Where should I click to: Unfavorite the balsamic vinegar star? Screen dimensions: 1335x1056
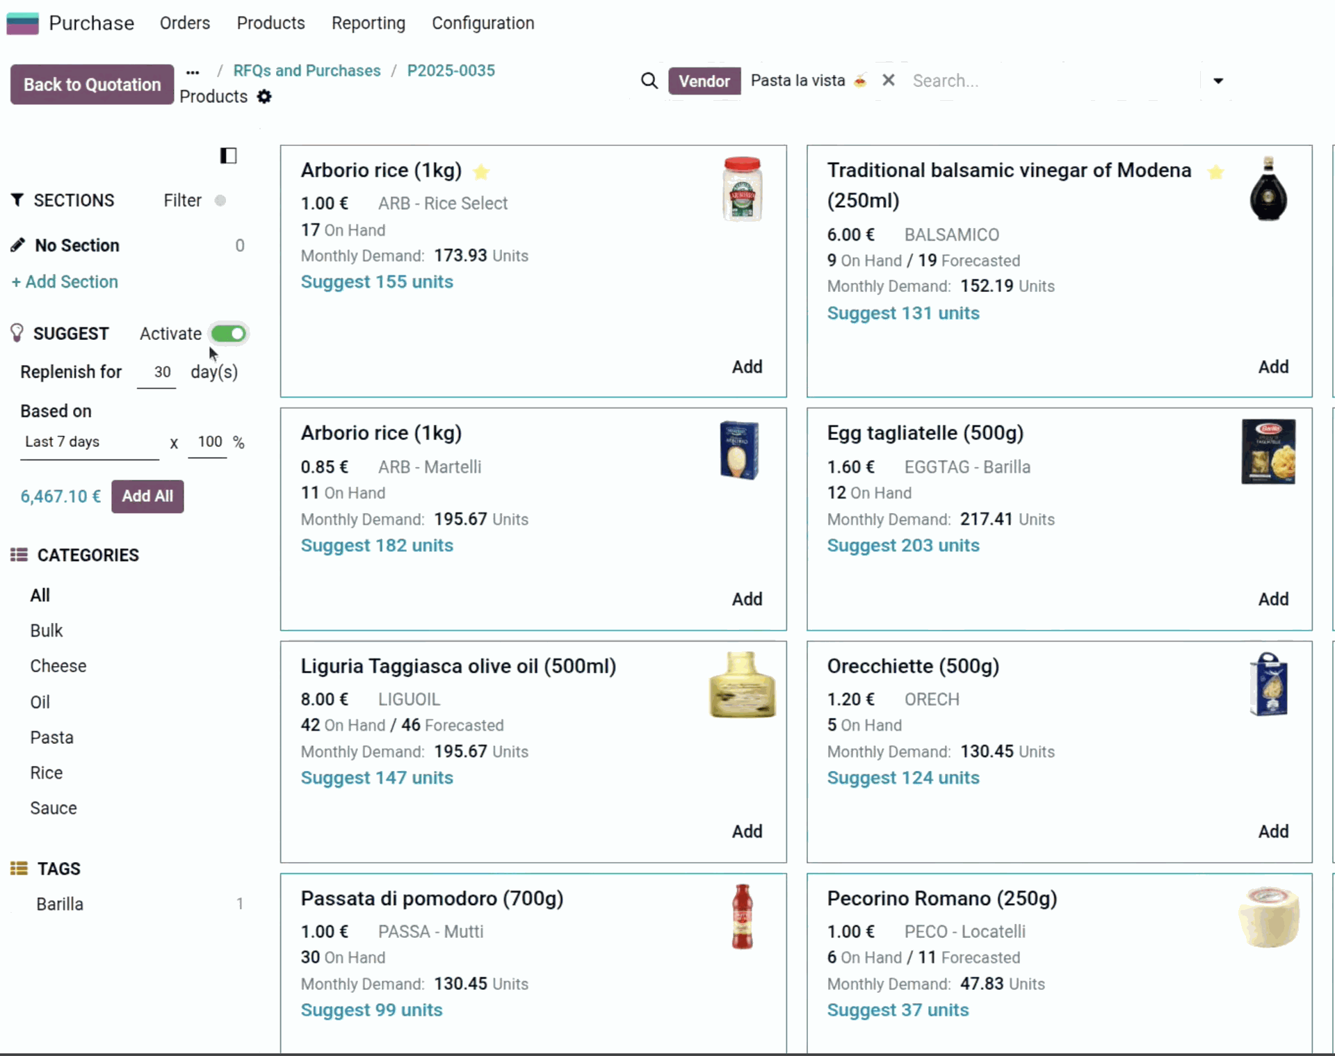tap(1216, 172)
